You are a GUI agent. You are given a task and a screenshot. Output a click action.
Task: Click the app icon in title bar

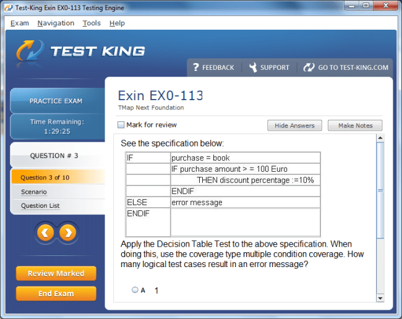coord(9,7)
